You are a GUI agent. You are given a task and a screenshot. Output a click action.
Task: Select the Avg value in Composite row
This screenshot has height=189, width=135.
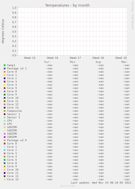tap(101, 111)
